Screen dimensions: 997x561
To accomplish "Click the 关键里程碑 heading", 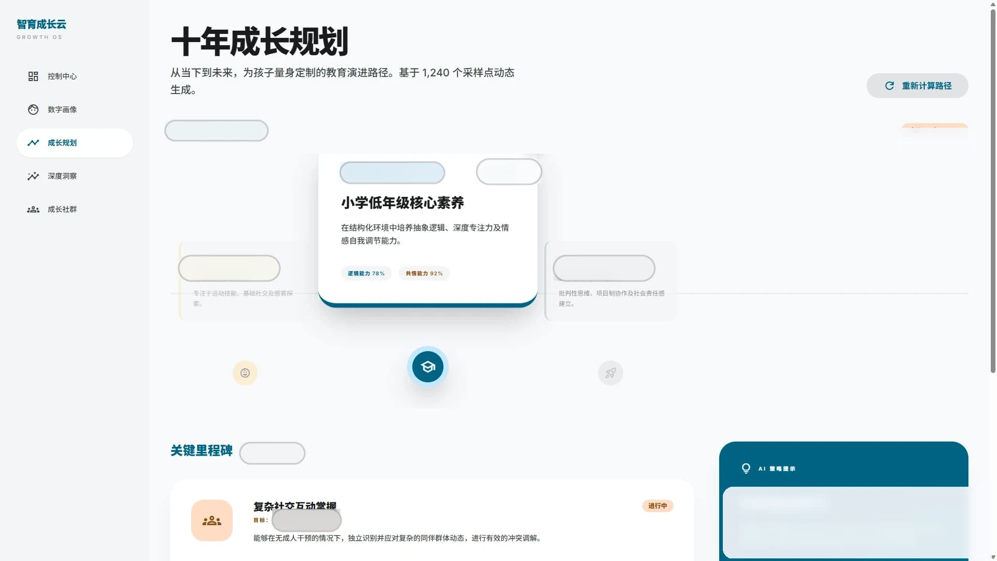I will pos(201,450).
